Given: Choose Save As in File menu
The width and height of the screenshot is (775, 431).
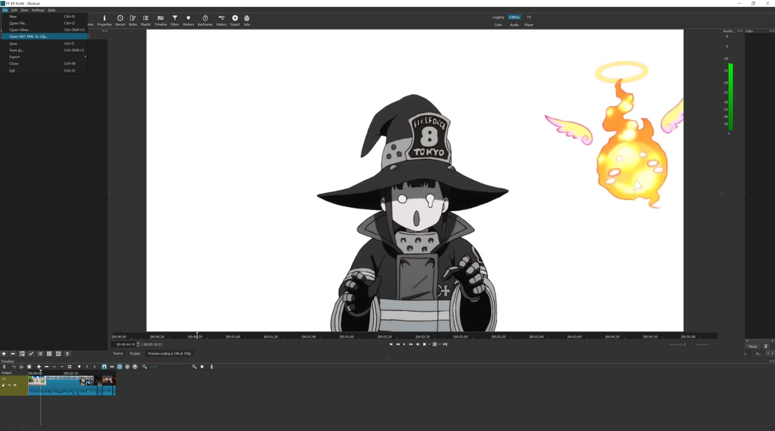Looking at the screenshot, I should 45,50.
